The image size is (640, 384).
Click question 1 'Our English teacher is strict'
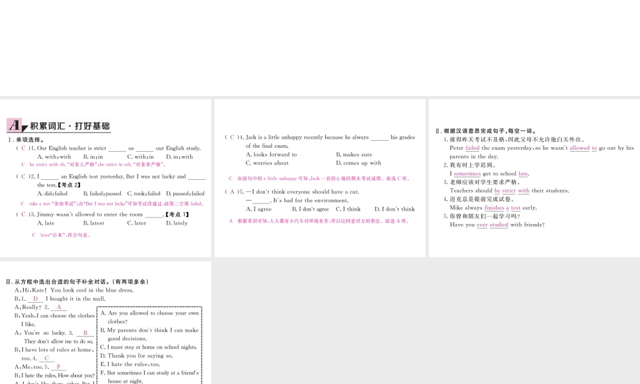pyautogui.click(x=108, y=148)
